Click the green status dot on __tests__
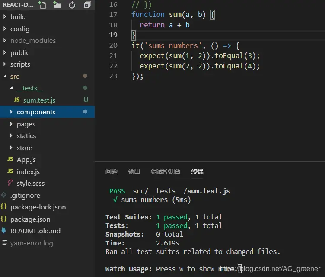Image resolution: width=325 pixels, height=277 pixels. tap(85, 88)
